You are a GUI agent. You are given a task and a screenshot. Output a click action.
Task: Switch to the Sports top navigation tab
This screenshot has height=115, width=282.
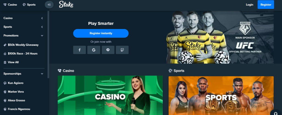29,5
